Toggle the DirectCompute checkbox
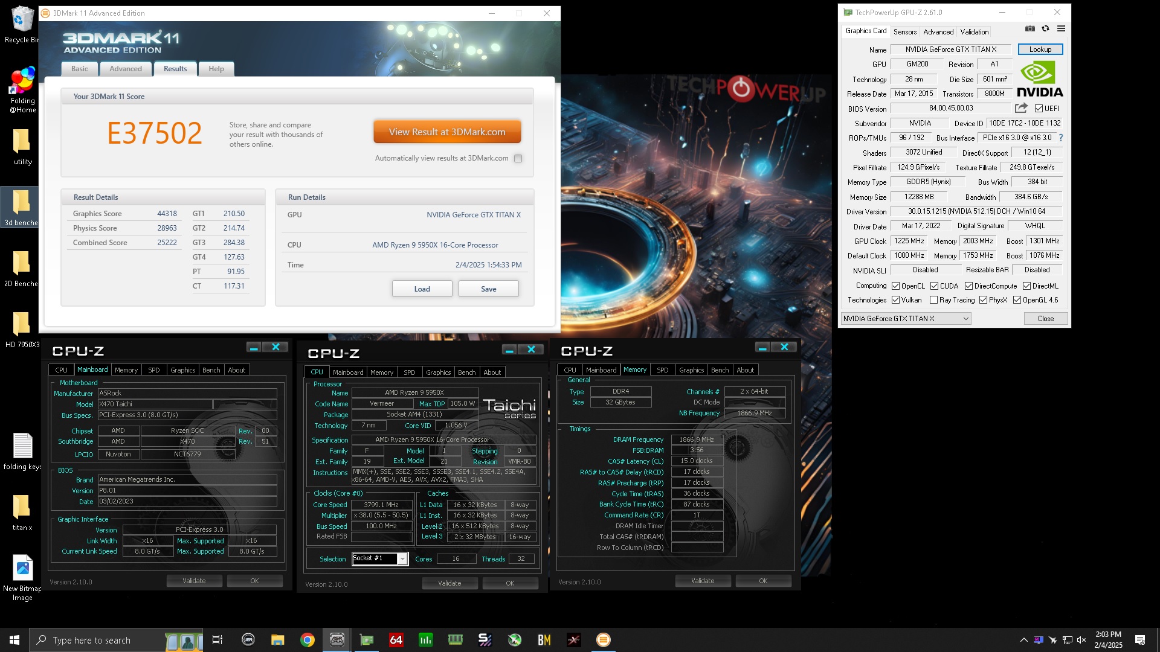 968,286
